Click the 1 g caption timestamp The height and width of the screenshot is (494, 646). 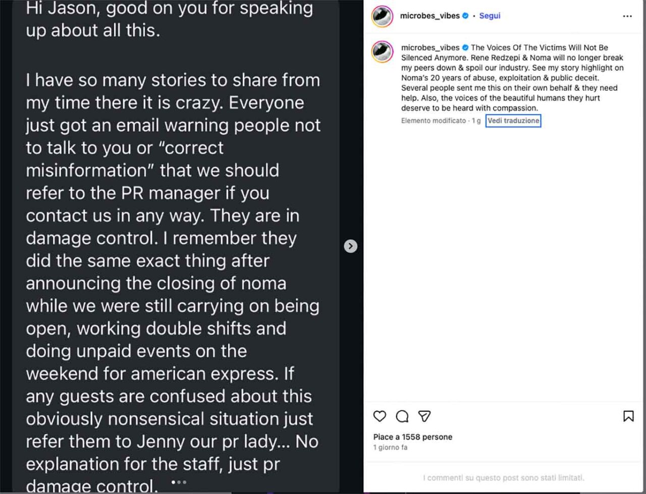click(476, 121)
